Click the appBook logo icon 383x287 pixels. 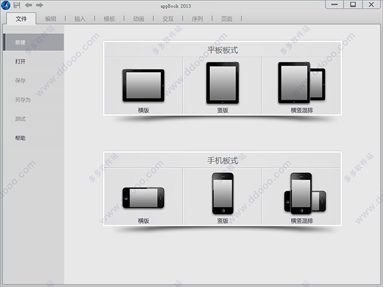tap(6, 5)
